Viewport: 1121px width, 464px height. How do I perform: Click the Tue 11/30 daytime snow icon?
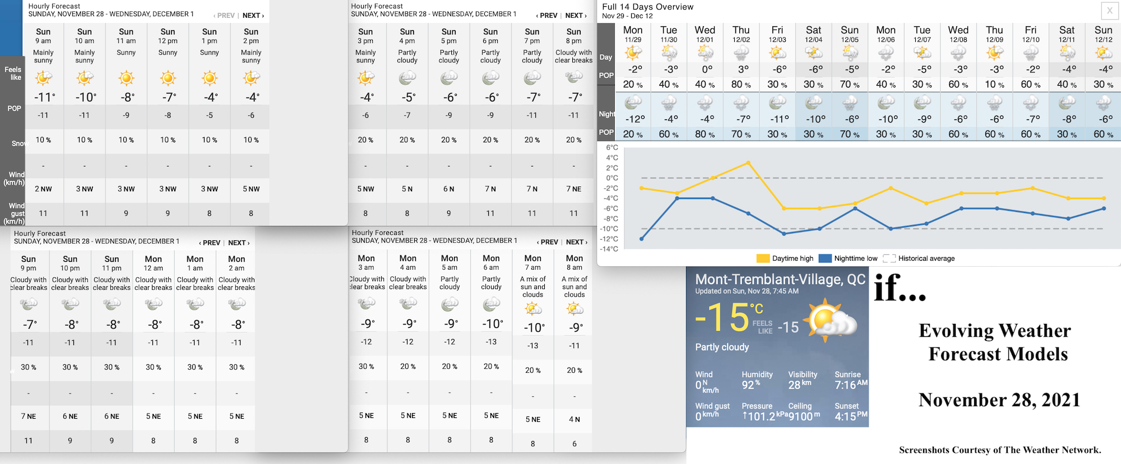click(x=669, y=53)
